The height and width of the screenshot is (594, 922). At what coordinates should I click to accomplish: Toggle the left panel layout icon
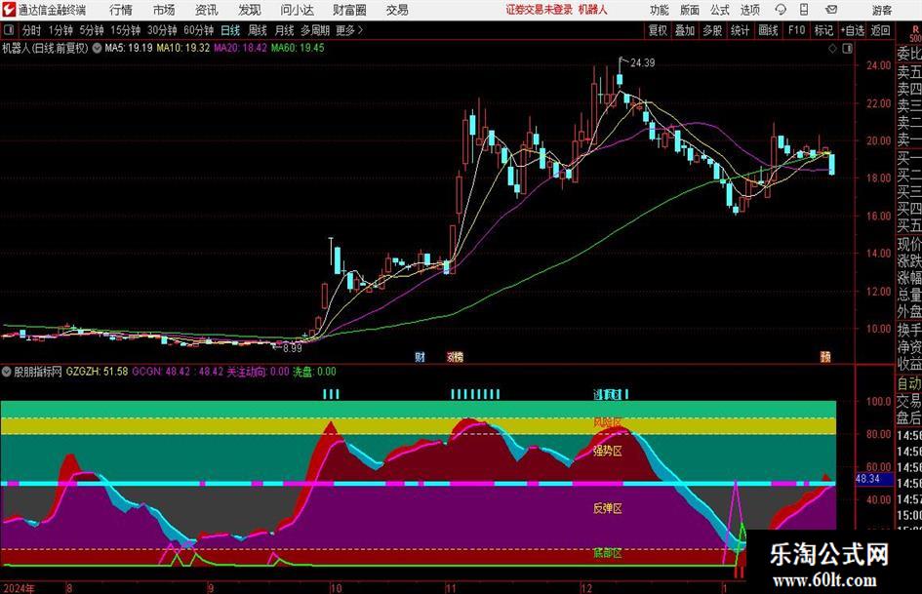click(x=8, y=30)
